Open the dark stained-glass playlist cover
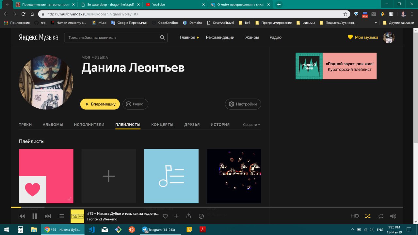The image size is (418, 235). 234,176
